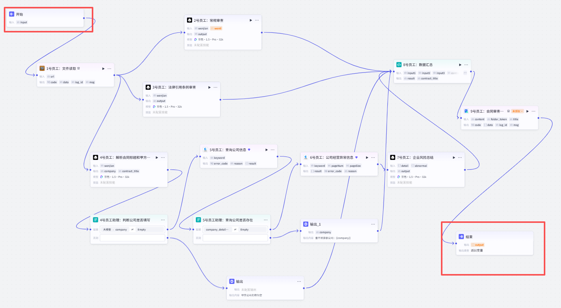Screen dimensions: 561x308
Task: Show hidden inputs of 8号员工 数据汇总
Action: coord(465,73)
